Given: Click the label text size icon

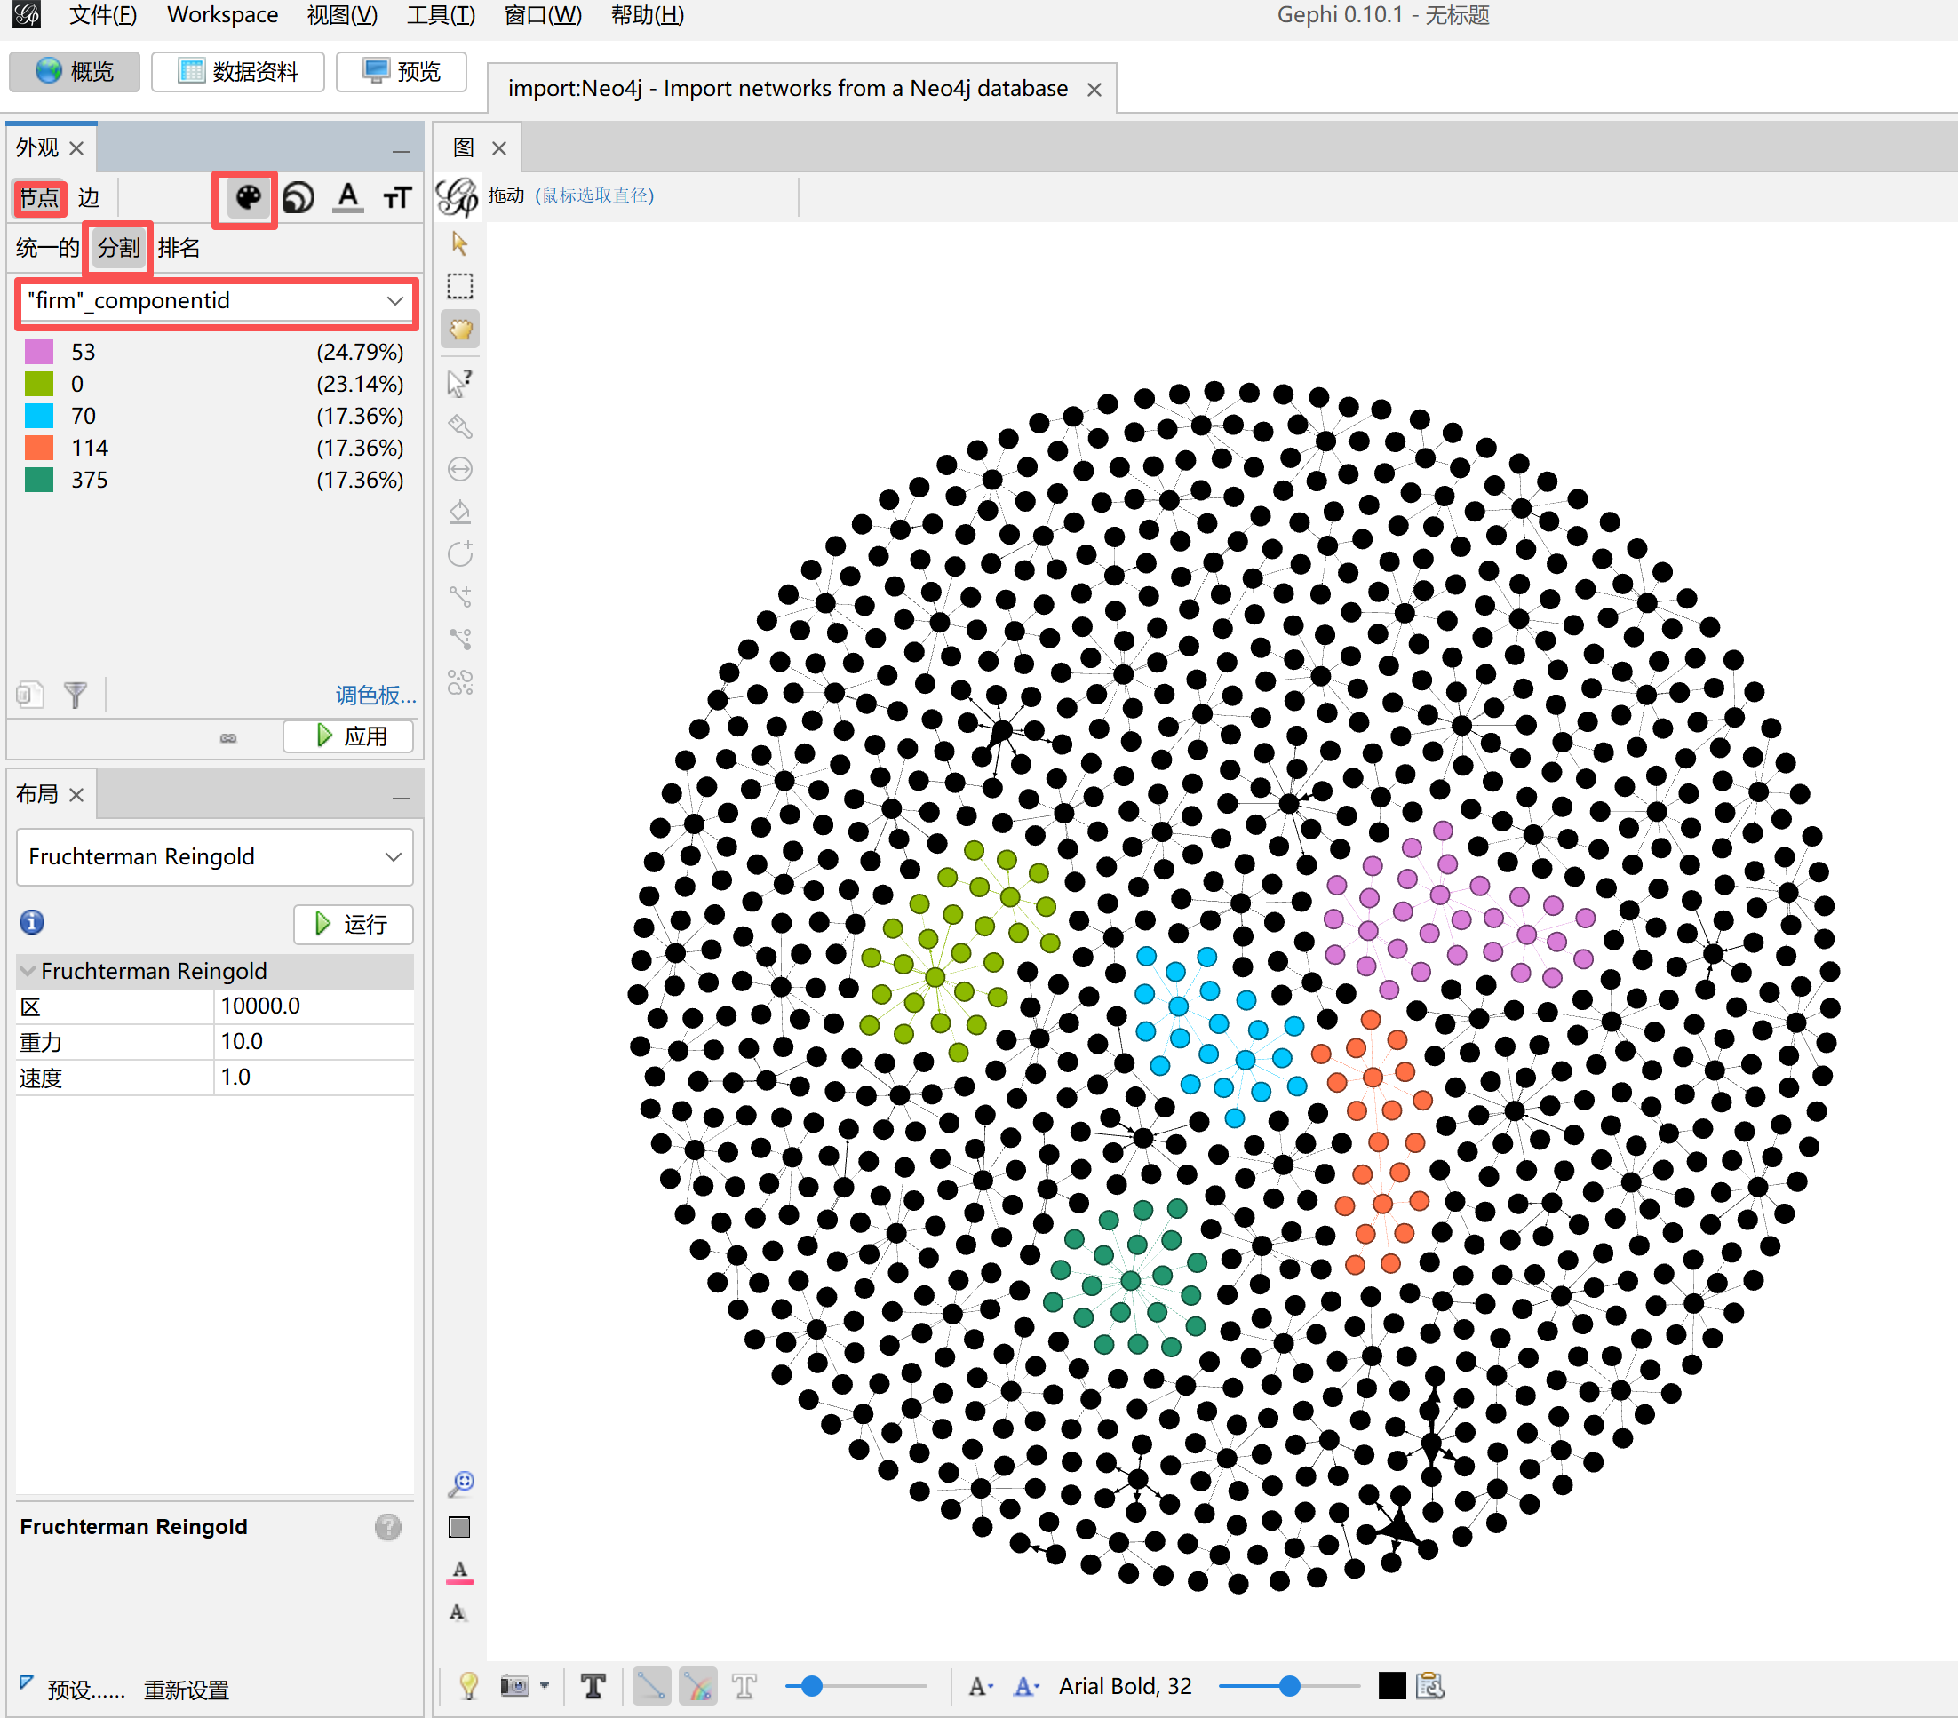Looking at the screenshot, I should [396, 198].
